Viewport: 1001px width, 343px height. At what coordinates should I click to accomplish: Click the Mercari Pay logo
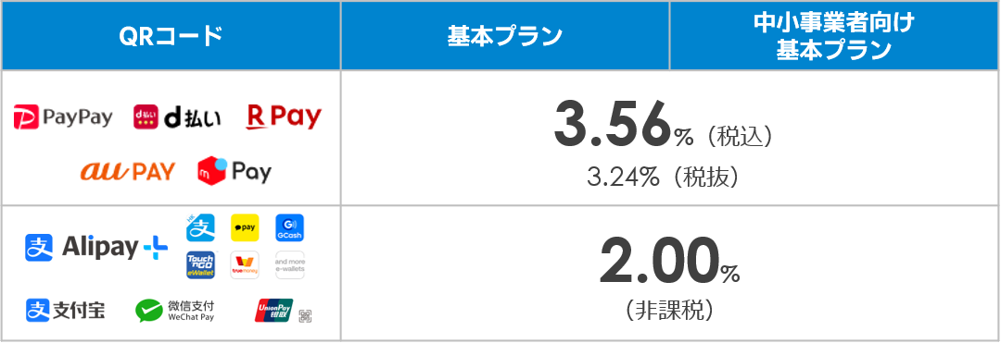tap(234, 171)
